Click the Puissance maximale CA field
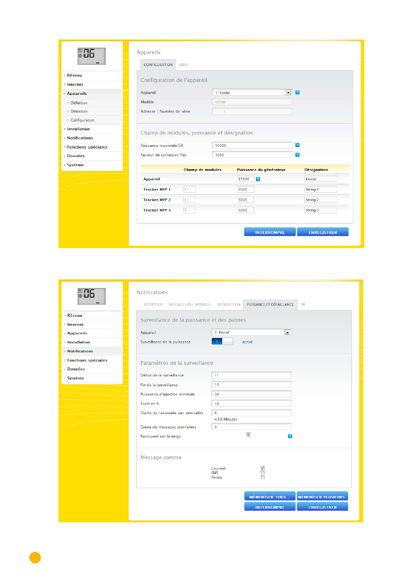 [252, 146]
